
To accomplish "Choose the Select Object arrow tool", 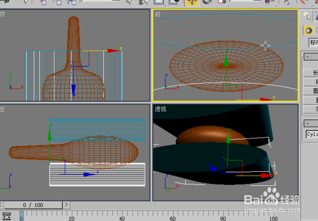I will tap(129, 2).
